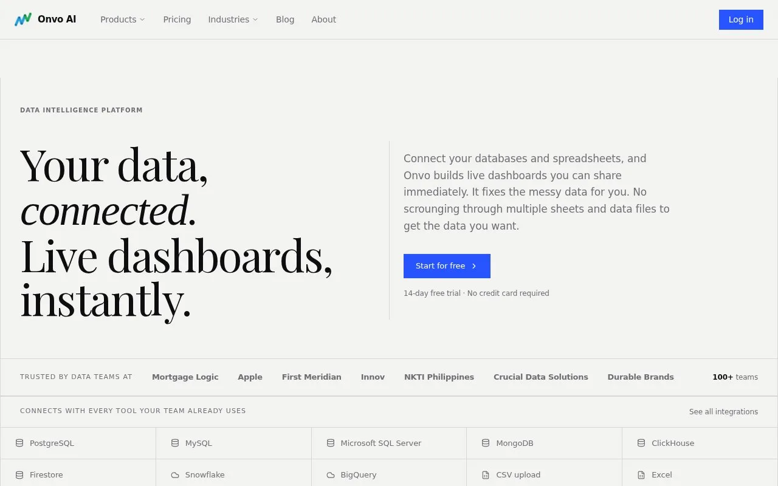Select the Microsoft SQL Server label
778x486 pixels.
pyautogui.click(x=380, y=443)
